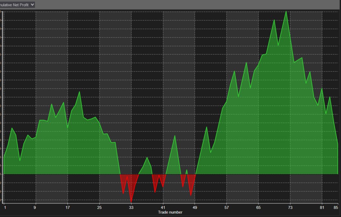Open the Cumulative Net Profit dropdown
Screen dimensions: 341x217
click(x=17, y=5)
